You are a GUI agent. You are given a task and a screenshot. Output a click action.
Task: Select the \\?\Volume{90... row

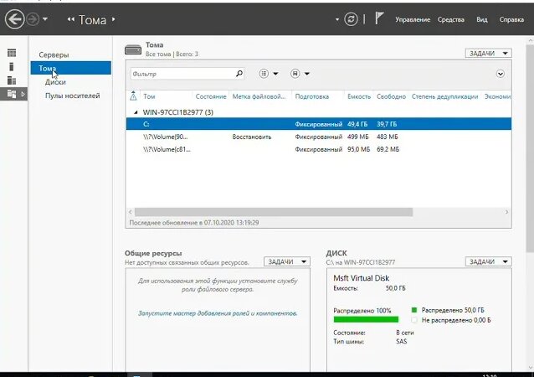click(x=319, y=137)
